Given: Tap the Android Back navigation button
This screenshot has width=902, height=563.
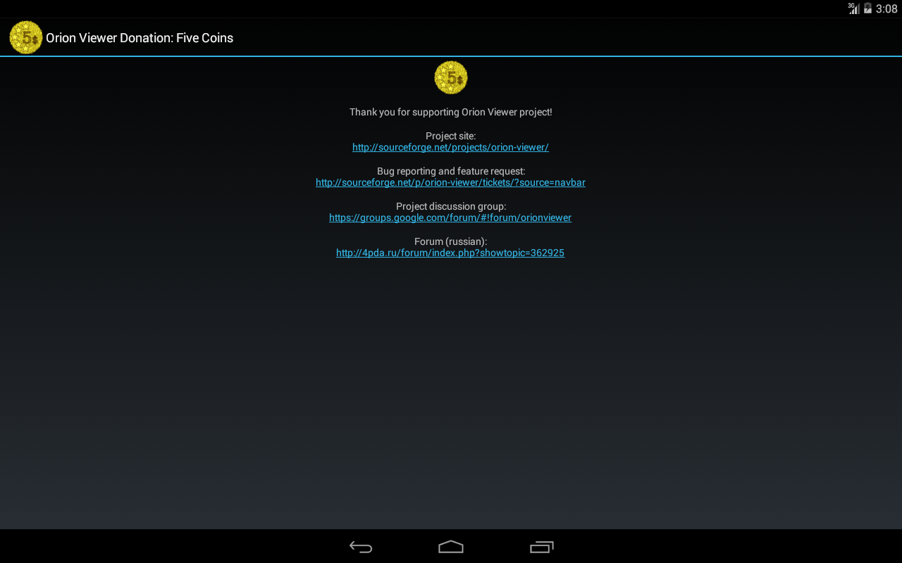Looking at the screenshot, I should 361,547.
